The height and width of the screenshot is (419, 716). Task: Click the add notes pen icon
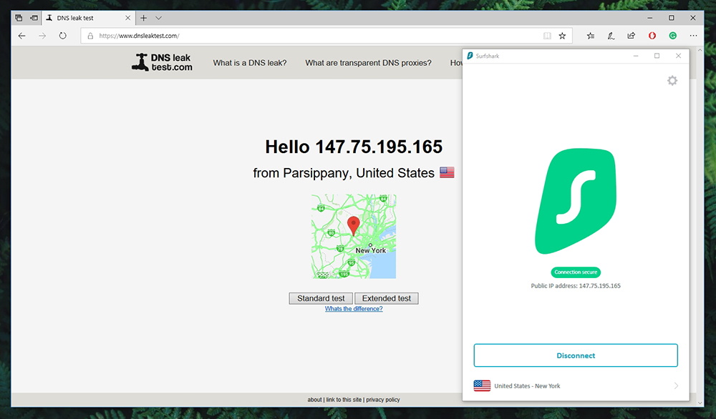[x=611, y=36]
